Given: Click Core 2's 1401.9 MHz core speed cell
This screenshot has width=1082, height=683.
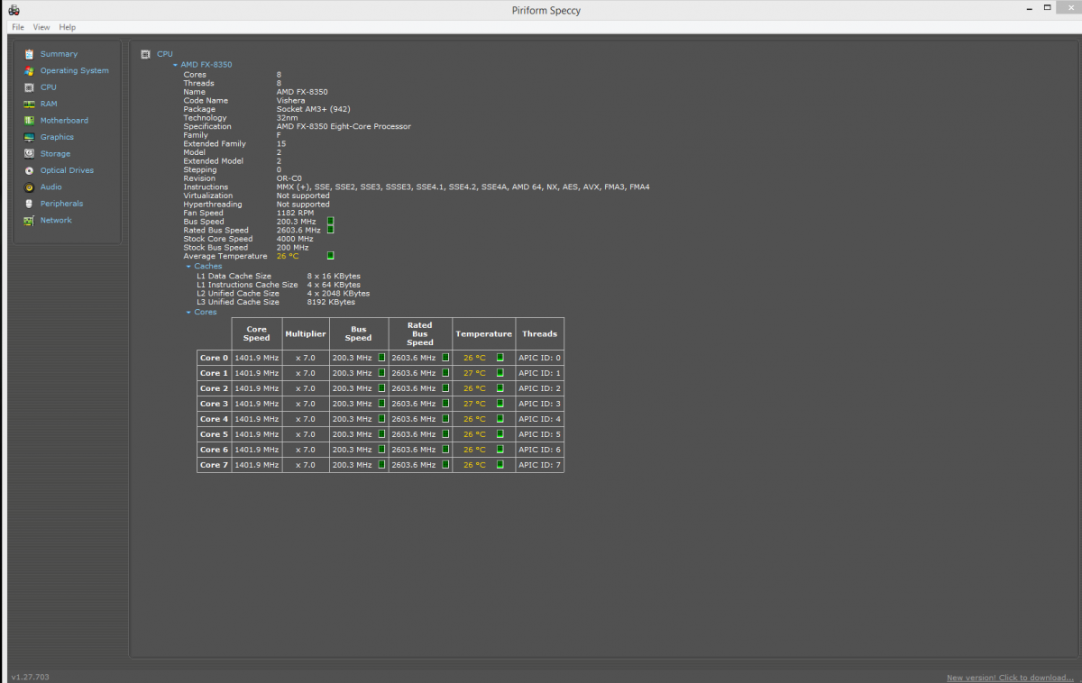Looking at the screenshot, I should point(257,388).
